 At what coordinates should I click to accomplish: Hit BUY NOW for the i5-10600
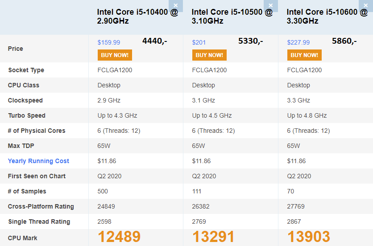[x=304, y=55]
